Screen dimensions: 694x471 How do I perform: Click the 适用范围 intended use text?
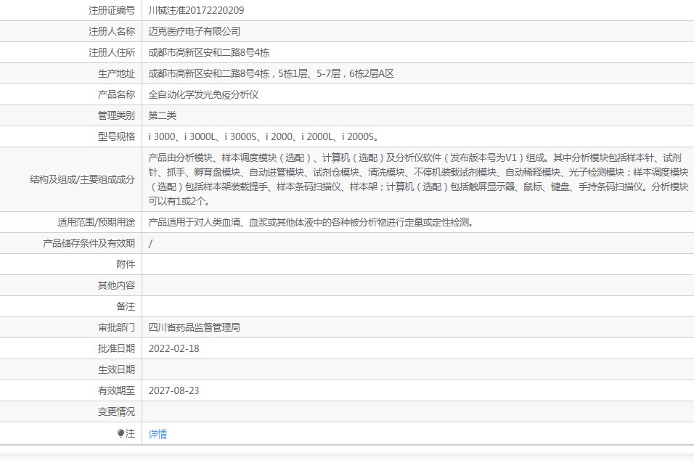pos(311,222)
